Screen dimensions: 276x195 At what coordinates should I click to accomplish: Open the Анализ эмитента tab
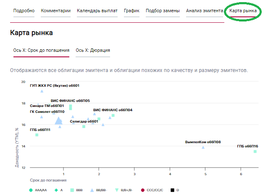pyautogui.click(x=204, y=10)
